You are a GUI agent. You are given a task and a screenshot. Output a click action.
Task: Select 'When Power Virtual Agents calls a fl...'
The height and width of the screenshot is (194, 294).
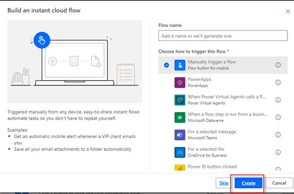(x=227, y=97)
